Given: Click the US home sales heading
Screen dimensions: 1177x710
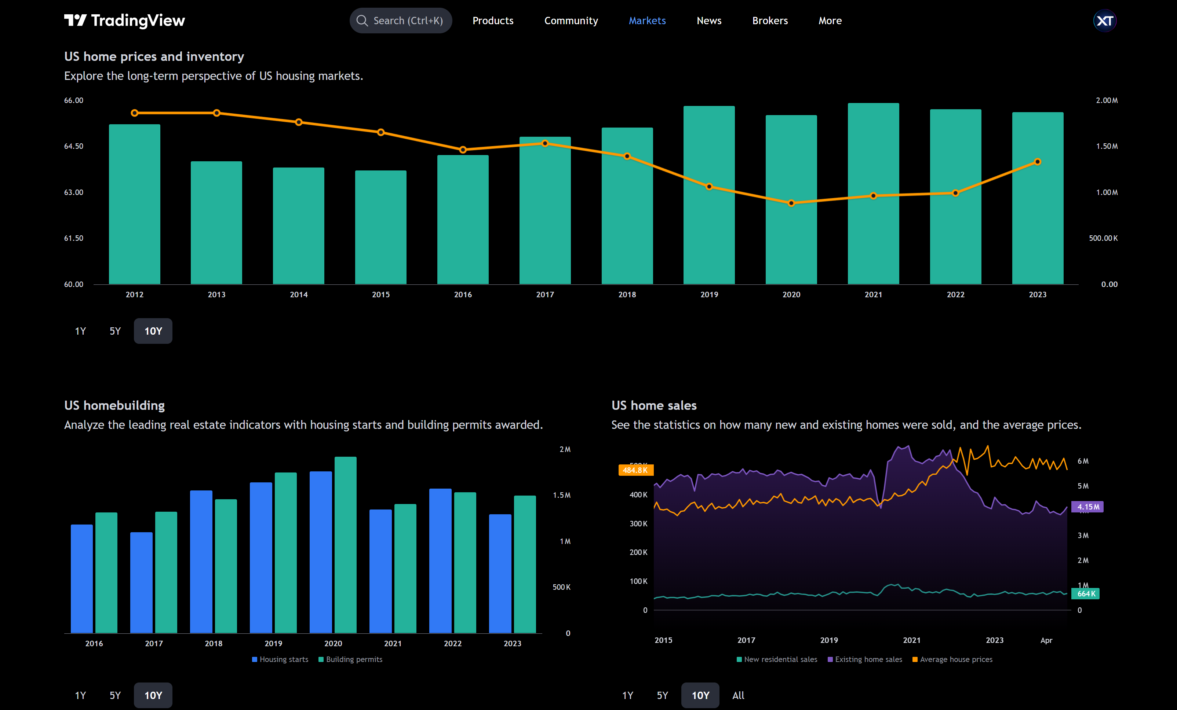Looking at the screenshot, I should [x=654, y=405].
